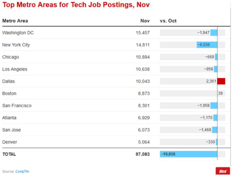Viewport: 233px width, 176px height.
Task: Click the Dice logo icon
Action: (x=223, y=171)
